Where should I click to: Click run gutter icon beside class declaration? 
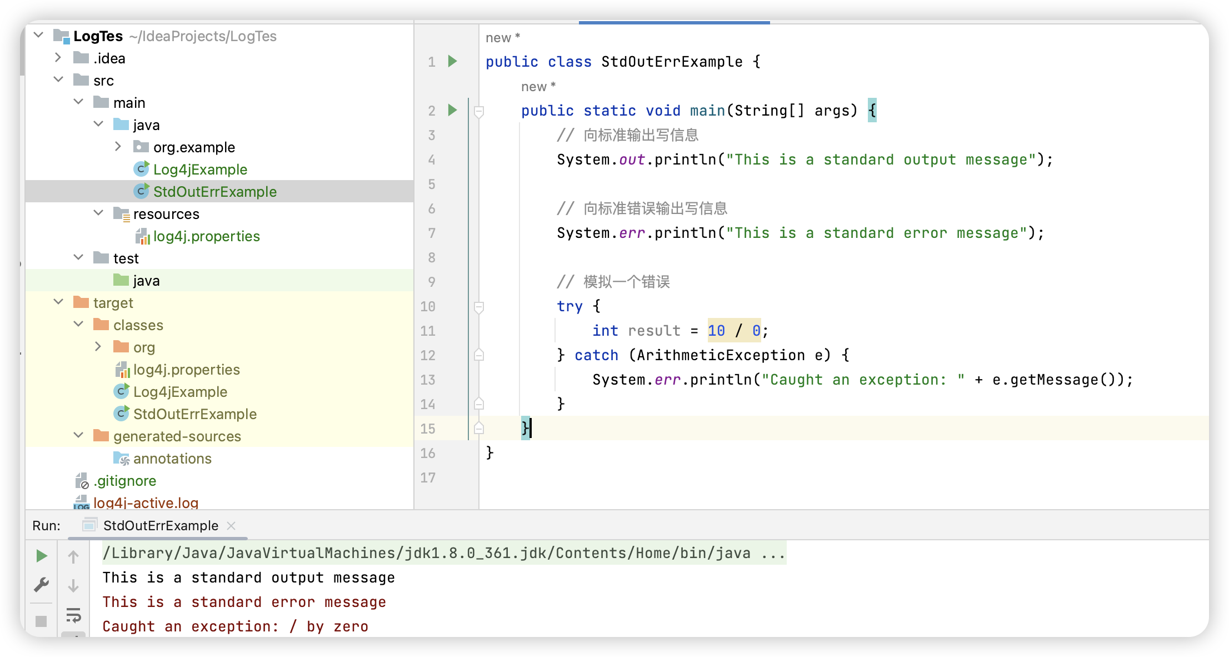(x=453, y=61)
